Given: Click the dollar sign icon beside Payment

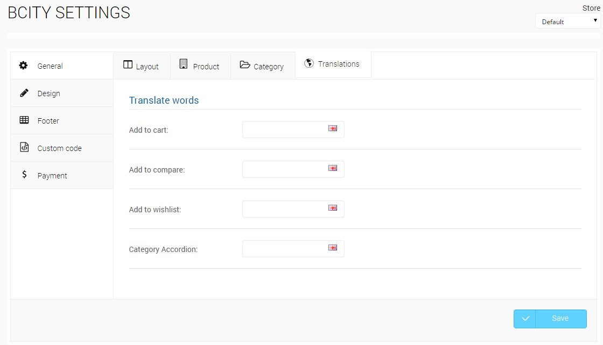Looking at the screenshot, I should tap(24, 175).
